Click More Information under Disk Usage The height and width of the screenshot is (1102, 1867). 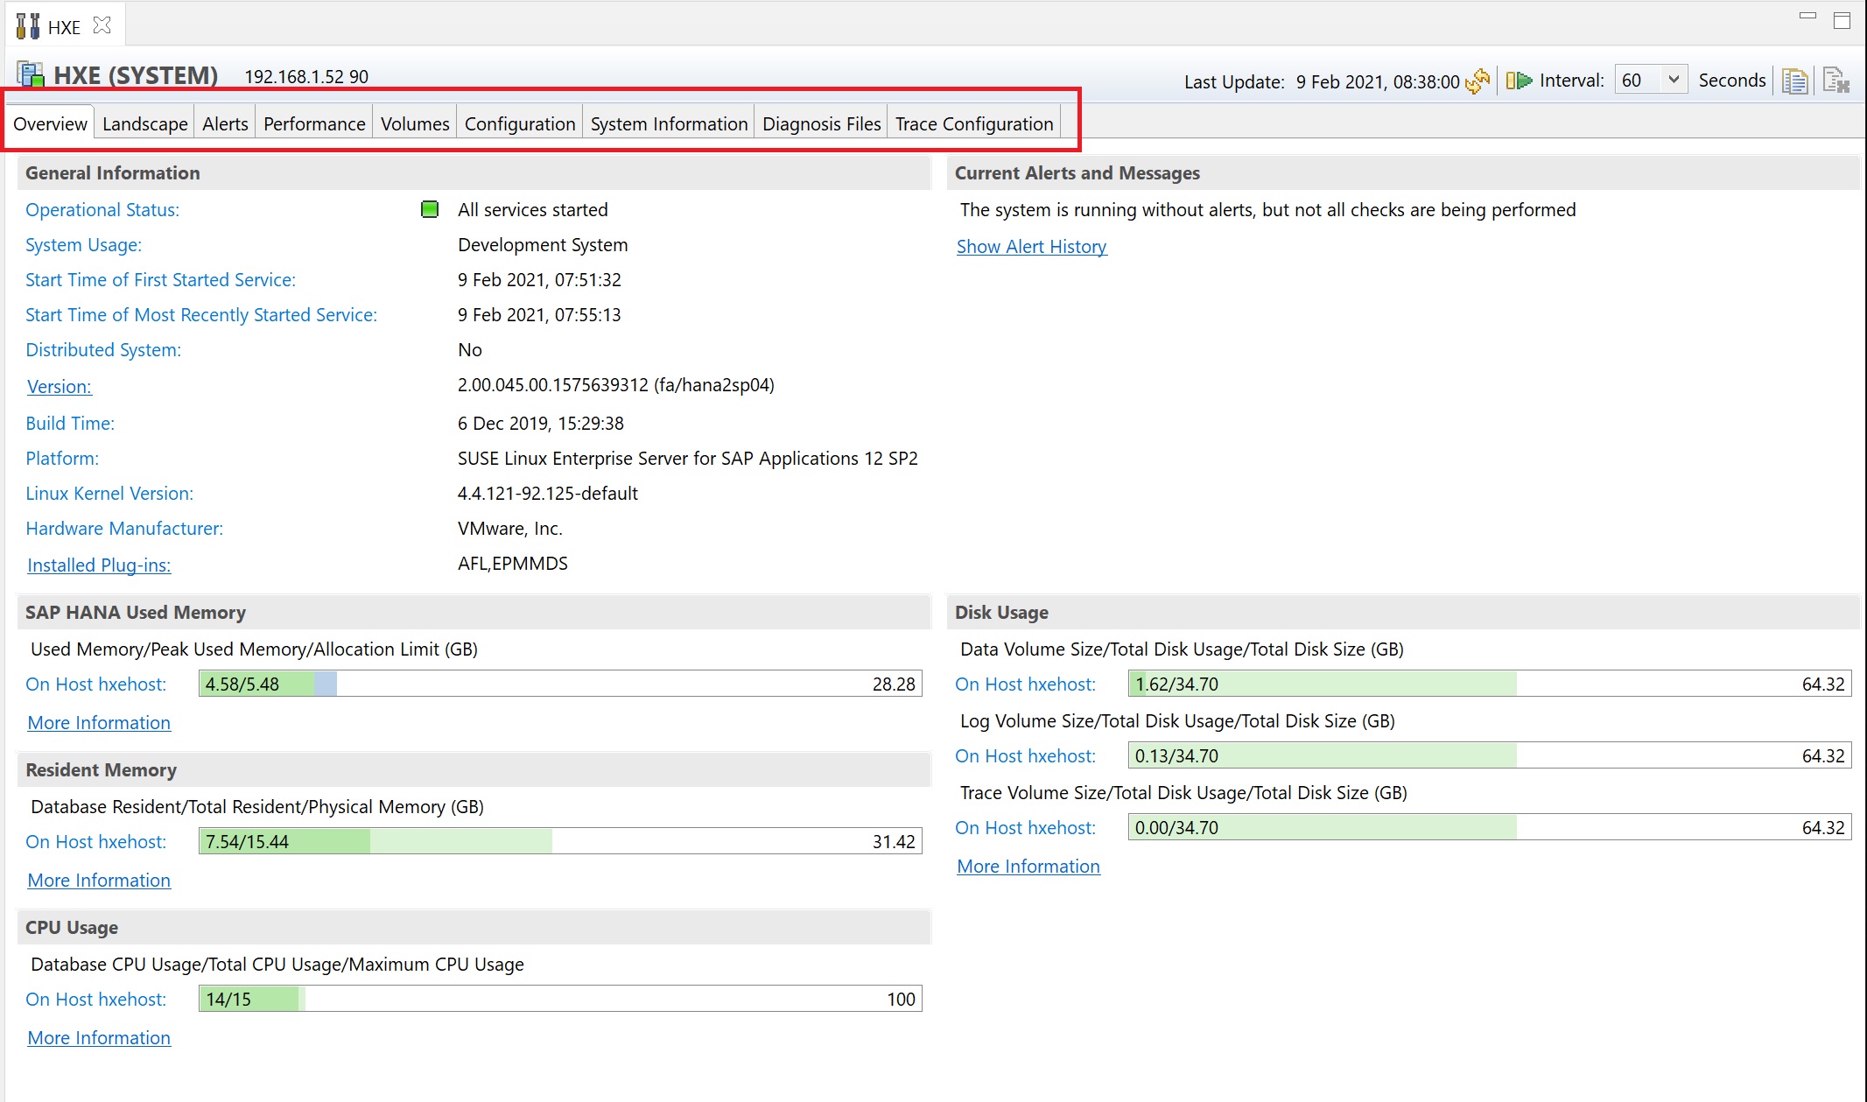pos(1028,867)
